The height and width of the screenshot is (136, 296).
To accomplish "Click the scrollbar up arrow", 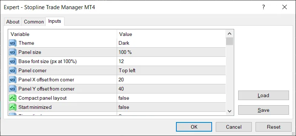I will [230, 34].
